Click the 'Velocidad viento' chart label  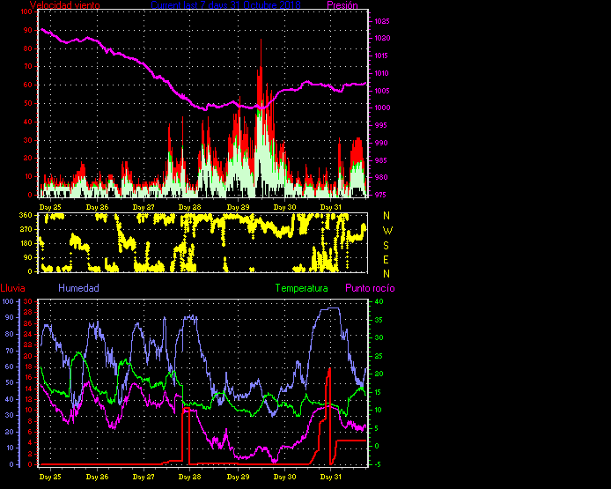tap(64, 5)
